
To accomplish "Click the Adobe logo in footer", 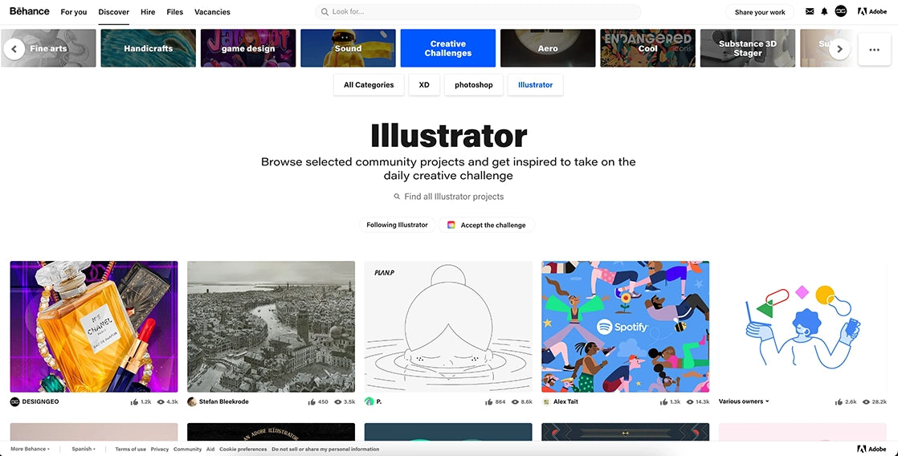I will (x=872, y=449).
